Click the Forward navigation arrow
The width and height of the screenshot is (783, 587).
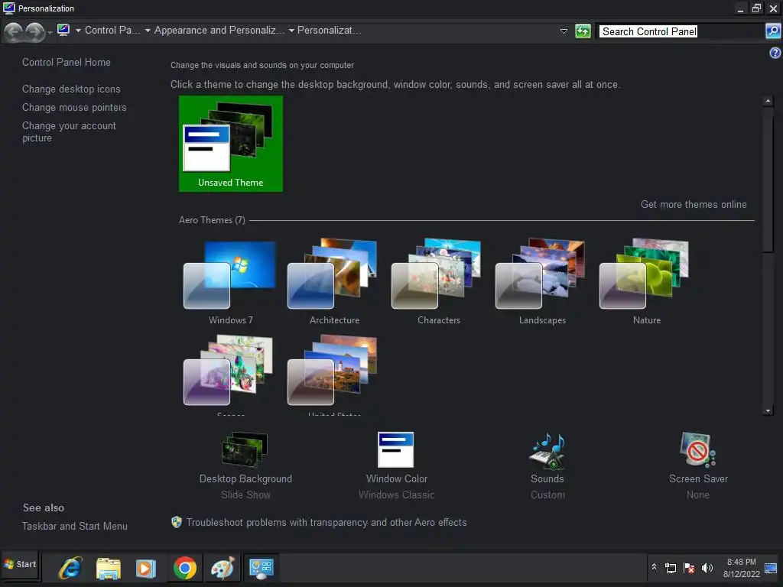tap(34, 32)
